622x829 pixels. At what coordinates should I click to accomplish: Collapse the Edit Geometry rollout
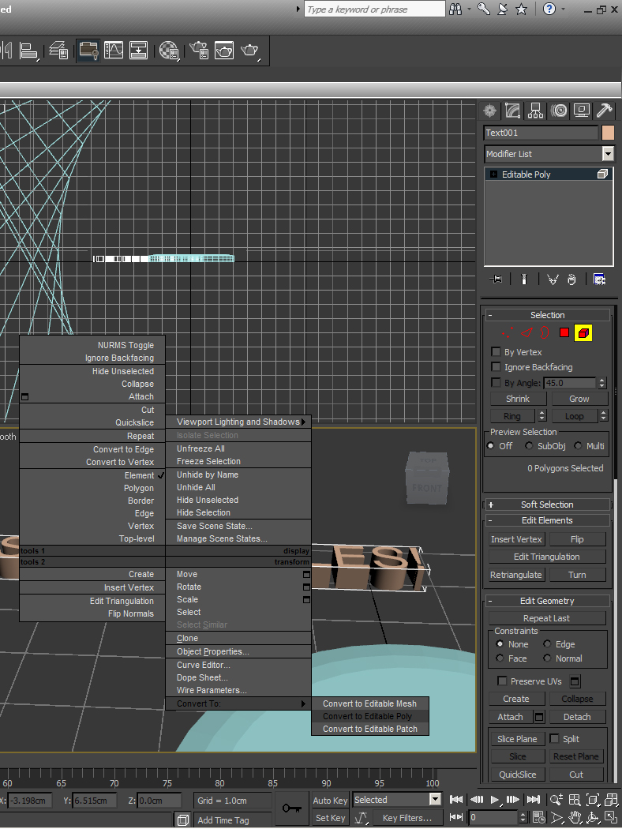pyautogui.click(x=547, y=601)
